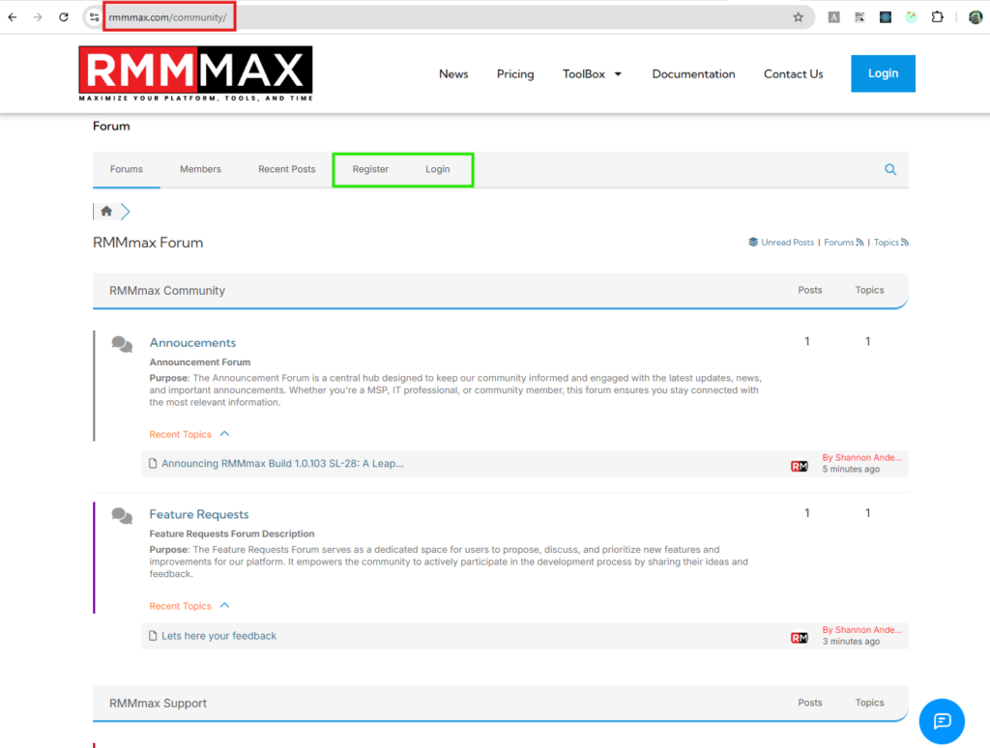Click the browser forward arrow
The width and height of the screenshot is (990, 748).
coord(38,17)
